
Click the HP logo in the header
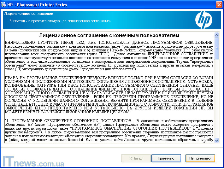point(204,20)
